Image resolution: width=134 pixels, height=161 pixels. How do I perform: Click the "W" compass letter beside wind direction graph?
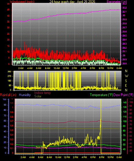126,76
